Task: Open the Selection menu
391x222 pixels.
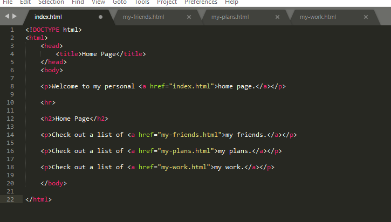Action: coord(51,2)
